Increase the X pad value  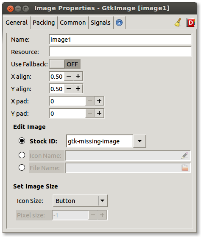(99, 101)
